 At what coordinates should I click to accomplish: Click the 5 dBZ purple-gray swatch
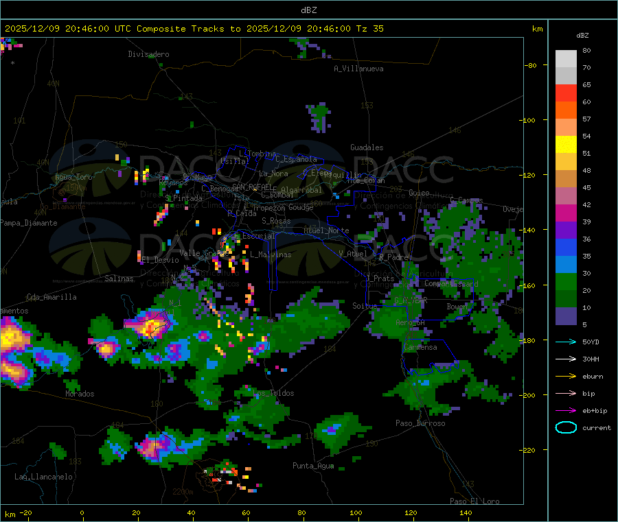click(x=566, y=316)
